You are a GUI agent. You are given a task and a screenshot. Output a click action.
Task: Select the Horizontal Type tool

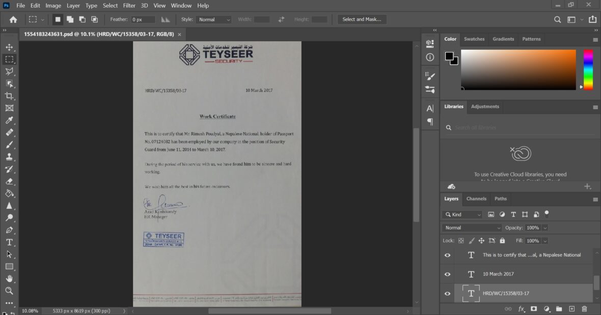9,242
